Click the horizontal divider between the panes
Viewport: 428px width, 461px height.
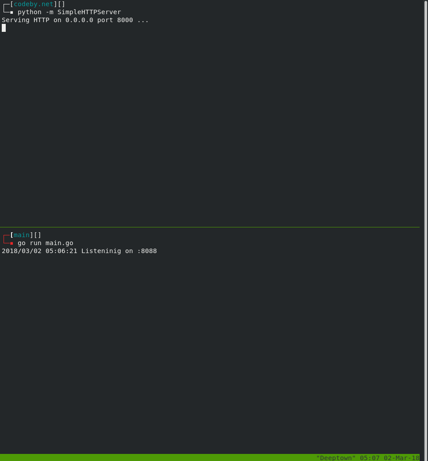point(210,227)
